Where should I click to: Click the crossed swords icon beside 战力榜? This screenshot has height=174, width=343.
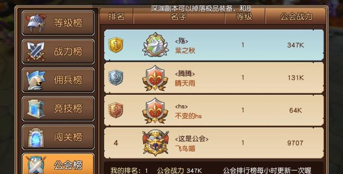[x=36, y=52]
